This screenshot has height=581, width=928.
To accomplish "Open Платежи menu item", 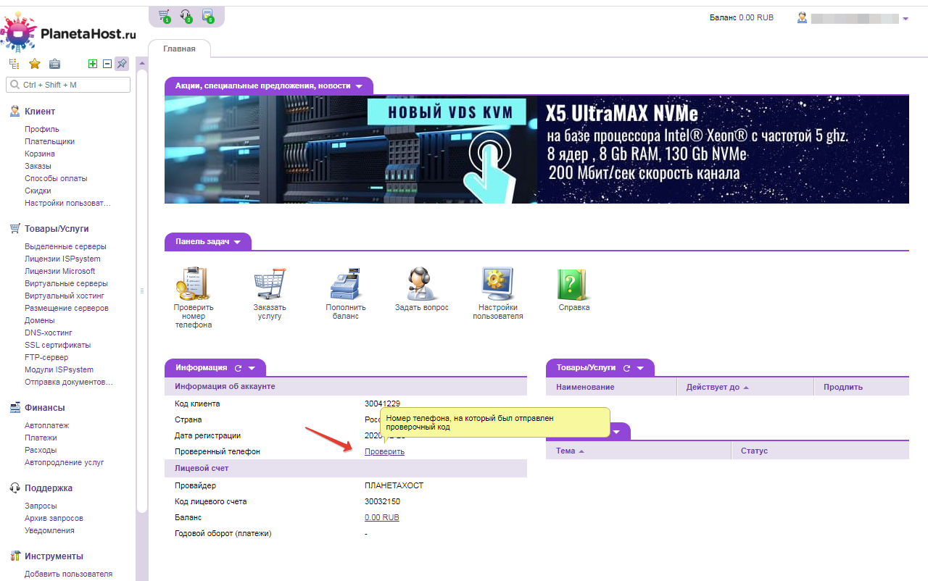I will point(41,438).
